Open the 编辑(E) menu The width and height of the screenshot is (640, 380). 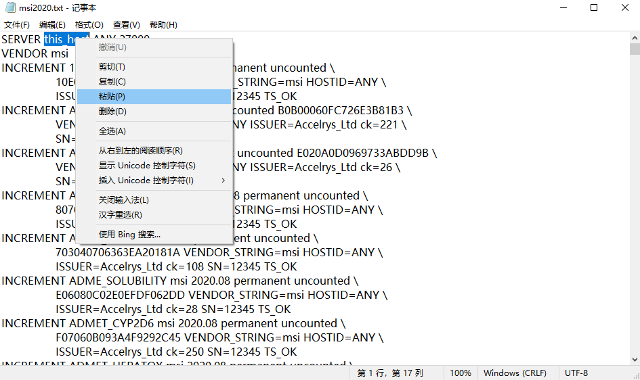click(52, 25)
